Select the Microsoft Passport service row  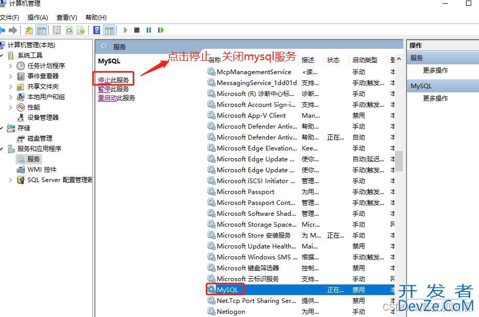click(x=301, y=191)
